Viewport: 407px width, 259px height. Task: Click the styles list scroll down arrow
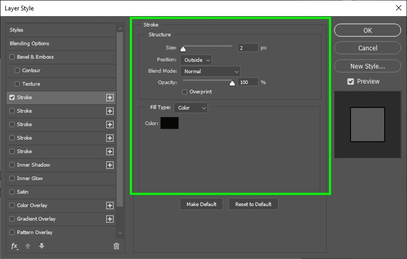coord(120,233)
